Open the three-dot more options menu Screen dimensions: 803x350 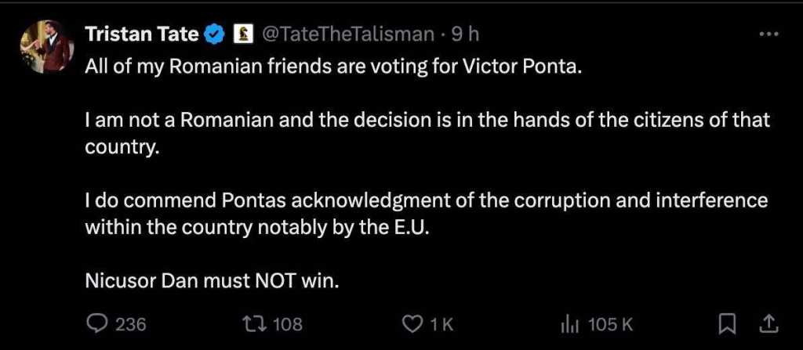[x=770, y=34]
